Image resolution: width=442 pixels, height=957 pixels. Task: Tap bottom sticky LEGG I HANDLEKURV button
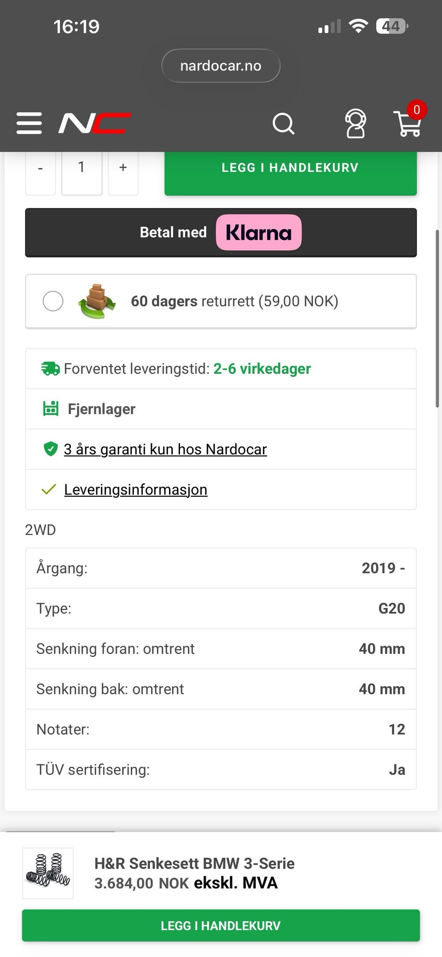coord(221,925)
